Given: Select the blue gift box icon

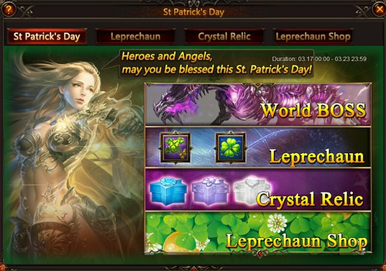Looking at the screenshot, I should 168,192.
